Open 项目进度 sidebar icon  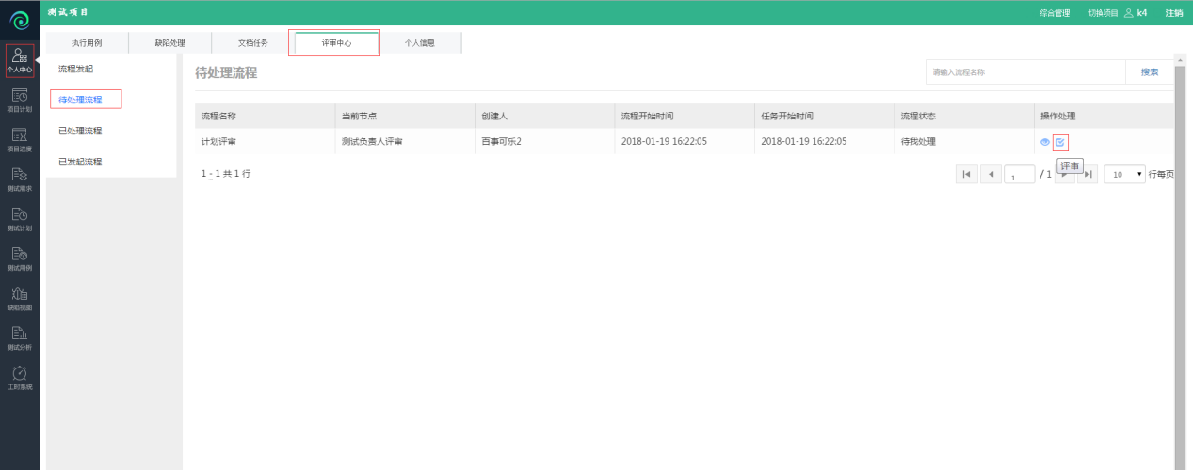20,139
